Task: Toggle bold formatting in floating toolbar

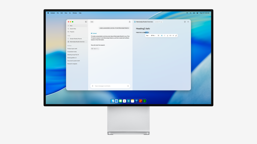Action: [162, 35]
